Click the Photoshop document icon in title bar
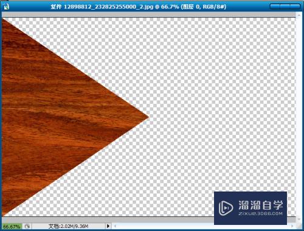 [6, 6]
